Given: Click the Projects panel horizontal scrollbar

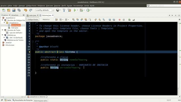Looking at the screenshot, I should [13, 97].
